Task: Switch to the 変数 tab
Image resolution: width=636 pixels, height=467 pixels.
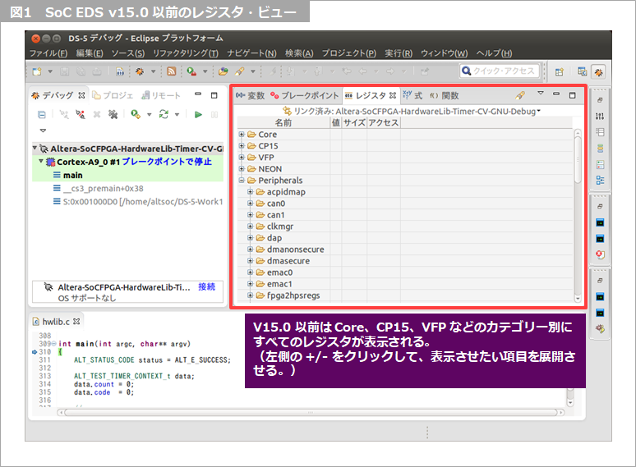Action: click(256, 95)
